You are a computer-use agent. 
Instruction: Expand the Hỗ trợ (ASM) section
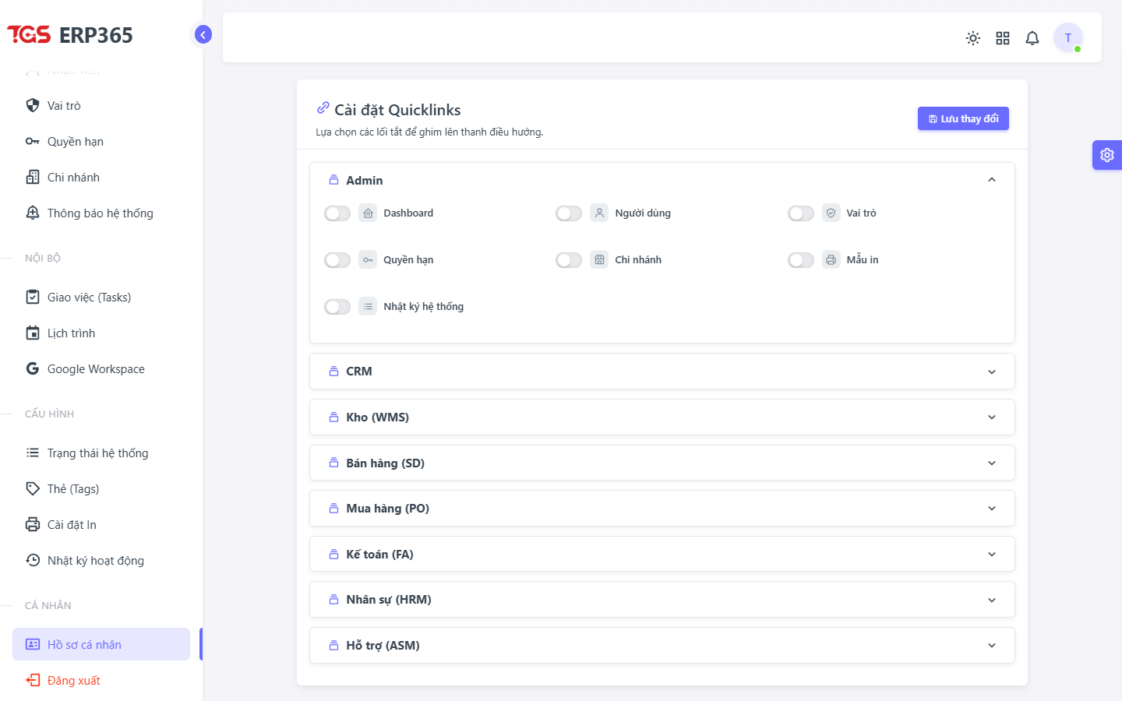[662, 646]
